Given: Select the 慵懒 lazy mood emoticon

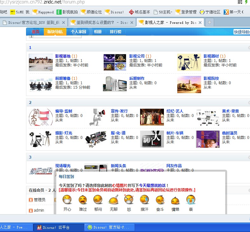Looking at the screenshot, I should coord(175,201).
